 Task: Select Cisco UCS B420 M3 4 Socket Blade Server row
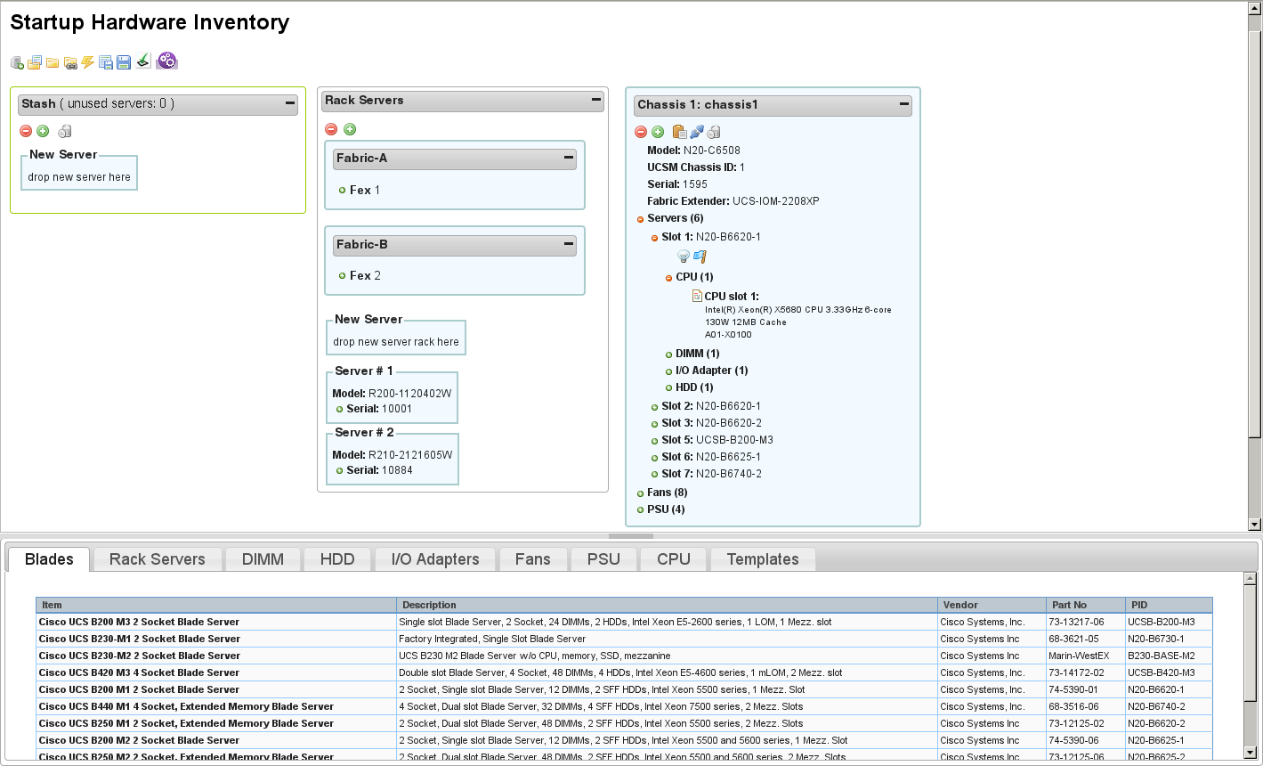624,672
